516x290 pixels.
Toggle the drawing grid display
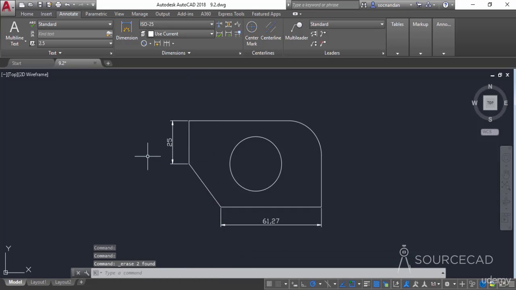click(x=269, y=284)
